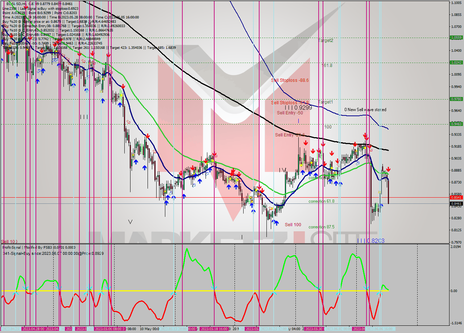Click the '341-Signal=Buy since:2023.06.07' indicator text
464x333 pixels.
[x=53, y=253]
